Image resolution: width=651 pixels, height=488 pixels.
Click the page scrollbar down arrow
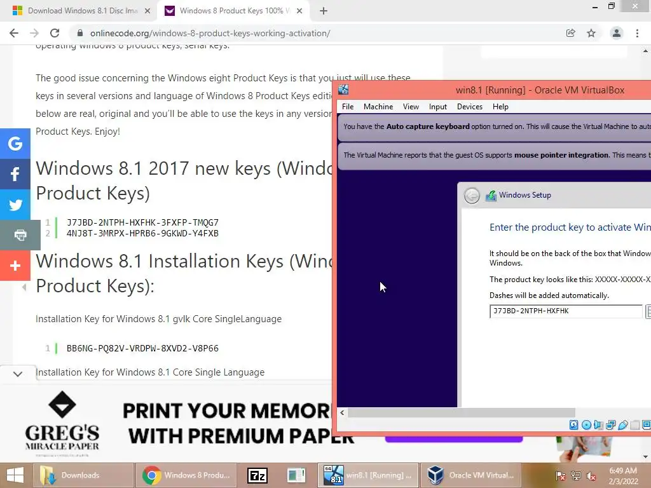tap(645, 457)
